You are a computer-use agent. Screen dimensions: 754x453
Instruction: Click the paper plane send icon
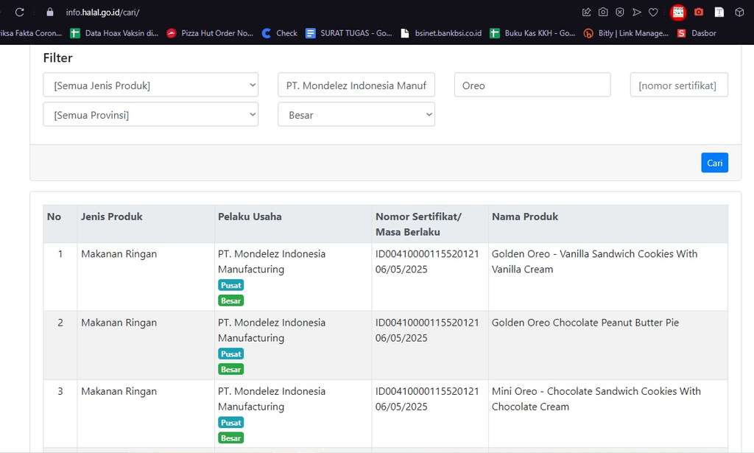click(x=636, y=13)
